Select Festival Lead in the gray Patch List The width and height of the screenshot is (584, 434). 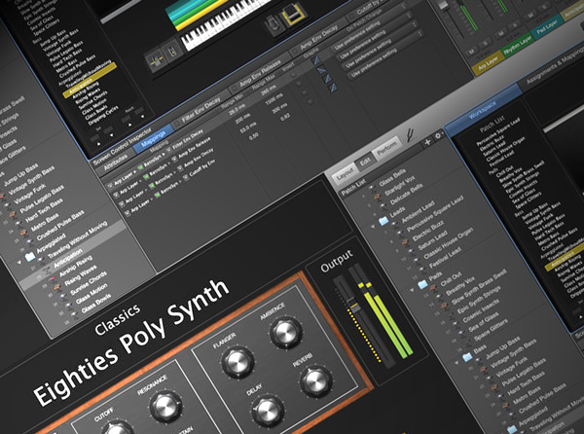pyautogui.click(x=443, y=260)
